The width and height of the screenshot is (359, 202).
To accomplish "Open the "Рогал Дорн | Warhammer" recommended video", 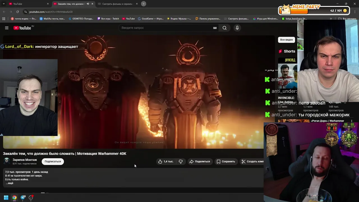I will 327,121.
